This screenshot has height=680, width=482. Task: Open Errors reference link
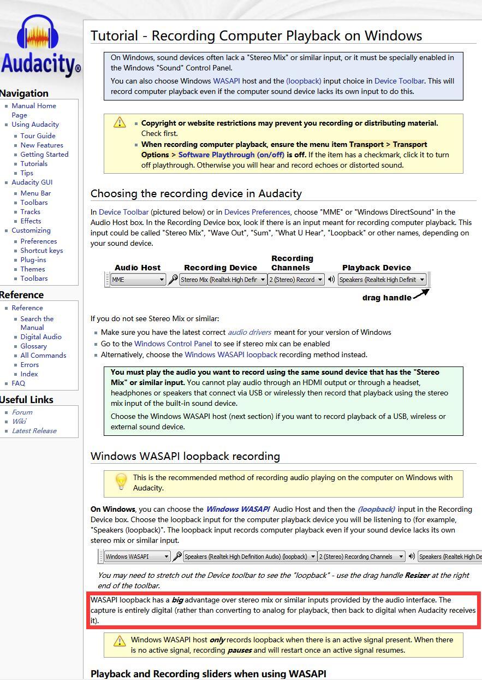coord(29,365)
